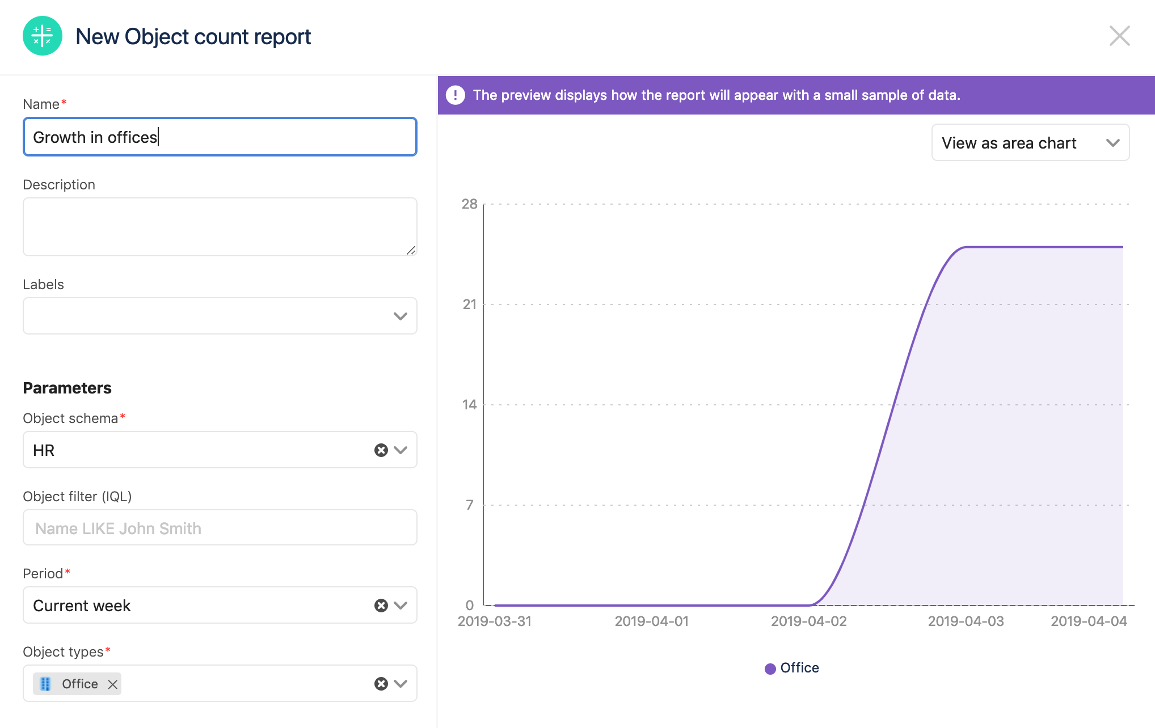This screenshot has height=728, width=1155.
Task: Open the Object types dropdown chevron
Action: point(401,684)
